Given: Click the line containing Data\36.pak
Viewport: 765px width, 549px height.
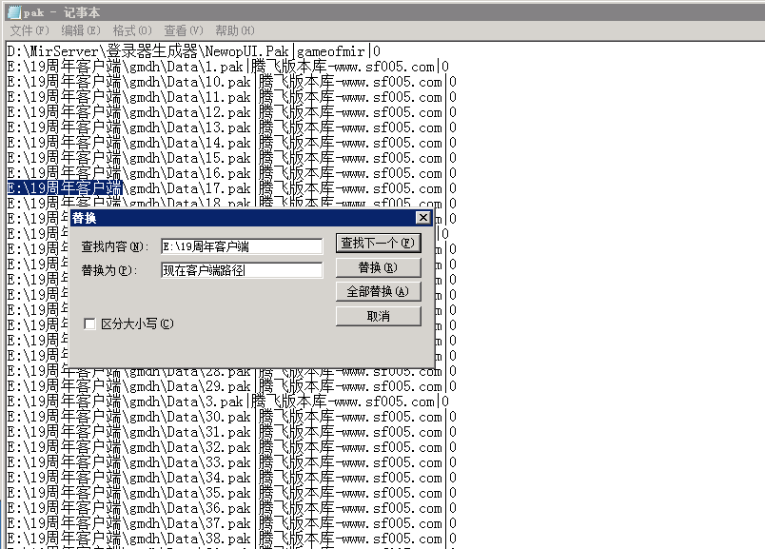Looking at the screenshot, I should (232, 508).
